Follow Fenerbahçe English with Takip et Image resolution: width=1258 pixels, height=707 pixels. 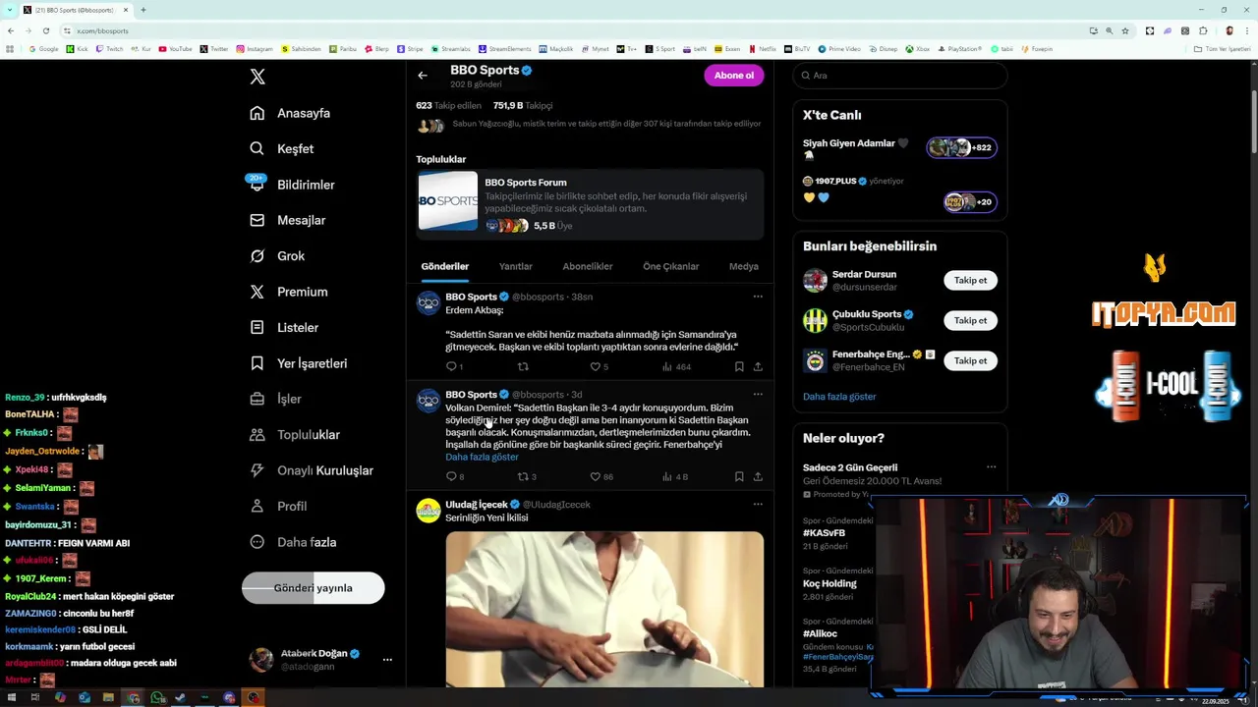pos(970,360)
